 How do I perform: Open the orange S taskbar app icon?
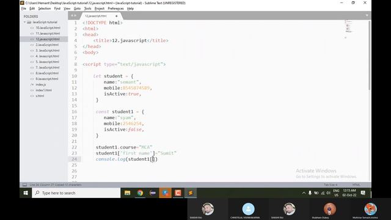click(166, 193)
